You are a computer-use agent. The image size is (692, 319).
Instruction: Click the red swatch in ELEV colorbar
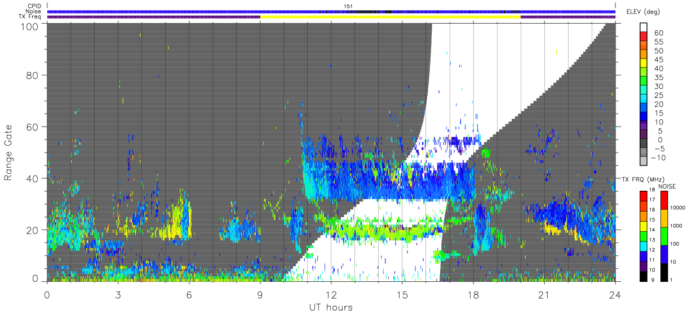click(644, 37)
